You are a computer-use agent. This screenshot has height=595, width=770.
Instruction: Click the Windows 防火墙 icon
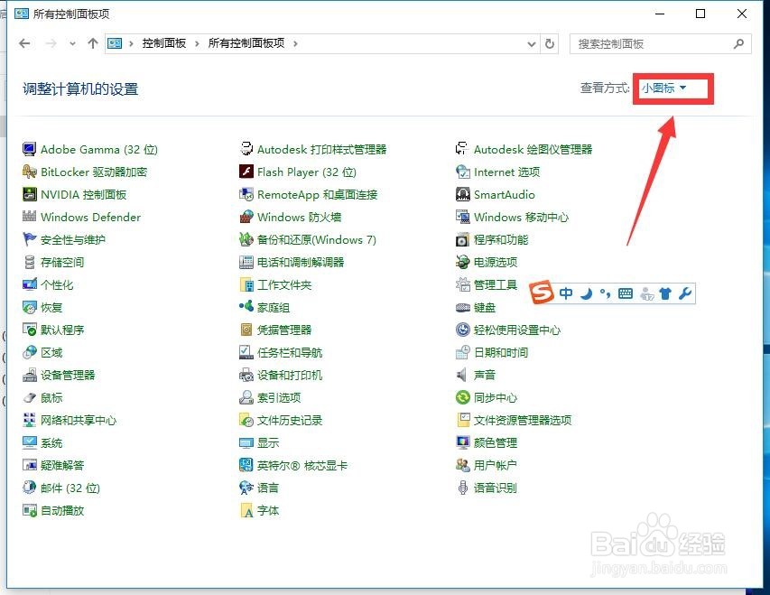coord(246,217)
